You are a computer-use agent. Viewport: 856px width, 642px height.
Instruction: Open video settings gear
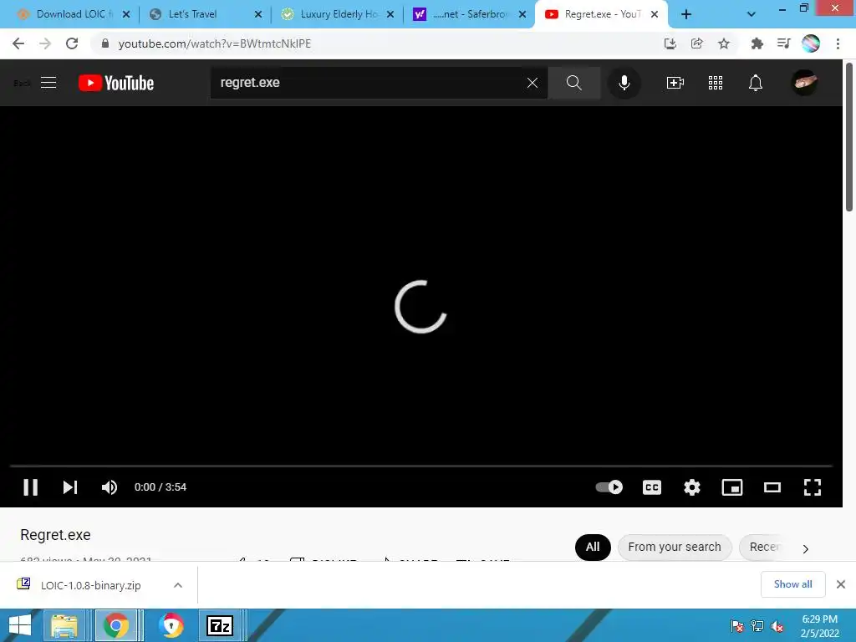click(x=691, y=487)
